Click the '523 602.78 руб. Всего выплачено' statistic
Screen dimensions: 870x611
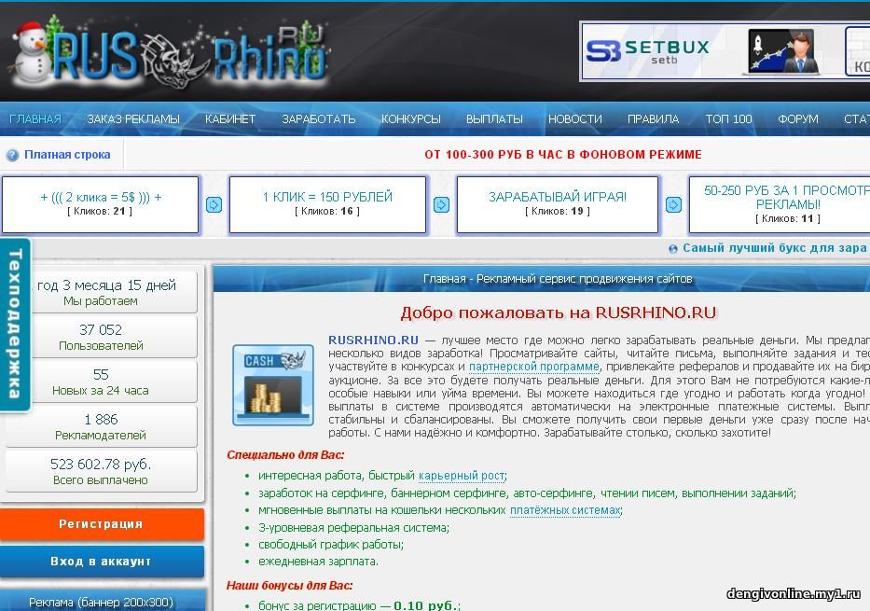point(101,472)
